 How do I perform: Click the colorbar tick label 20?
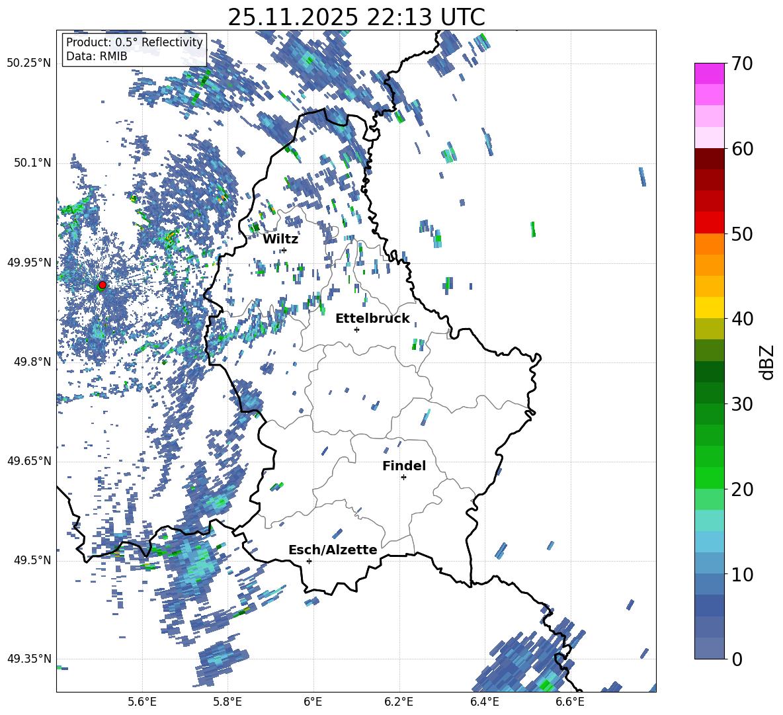[742, 489]
